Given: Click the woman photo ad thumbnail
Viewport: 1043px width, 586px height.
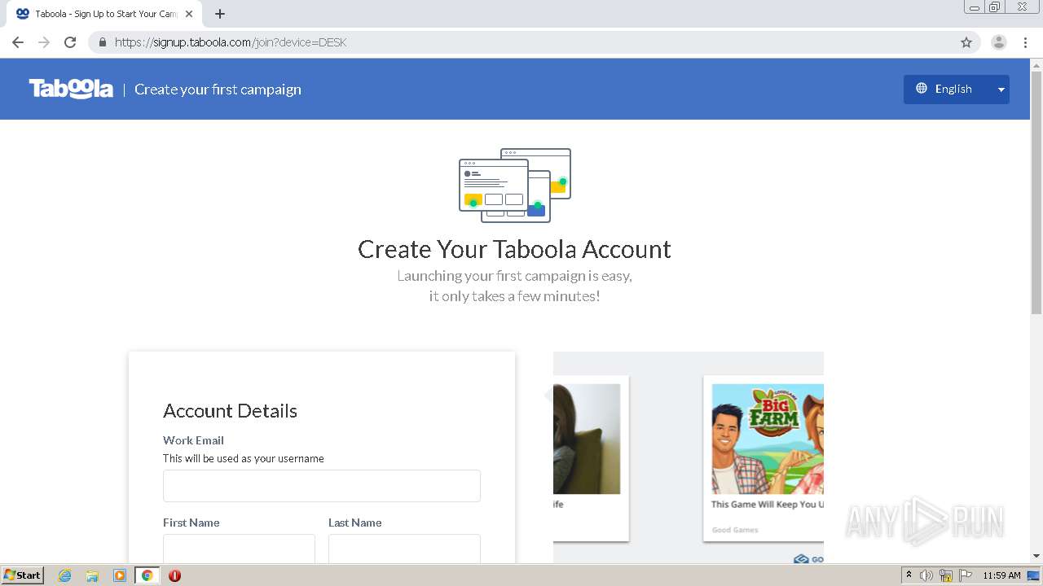Looking at the screenshot, I should (587, 439).
